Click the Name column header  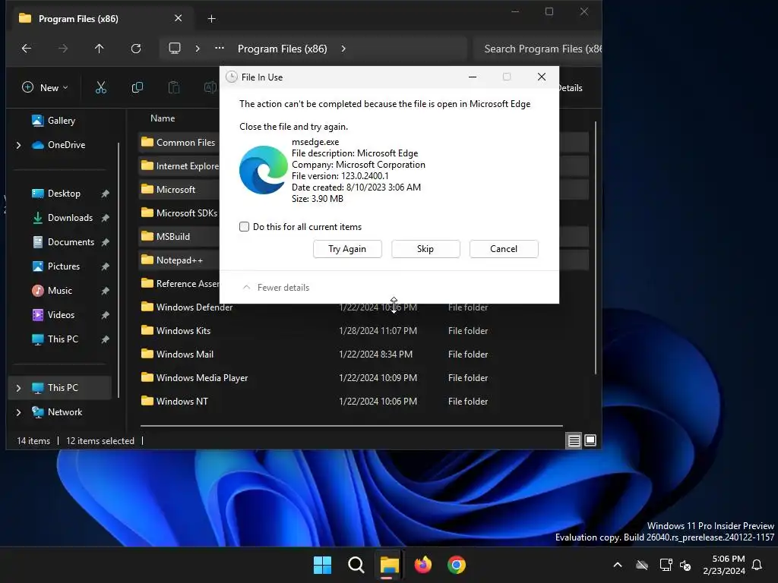coord(163,118)
